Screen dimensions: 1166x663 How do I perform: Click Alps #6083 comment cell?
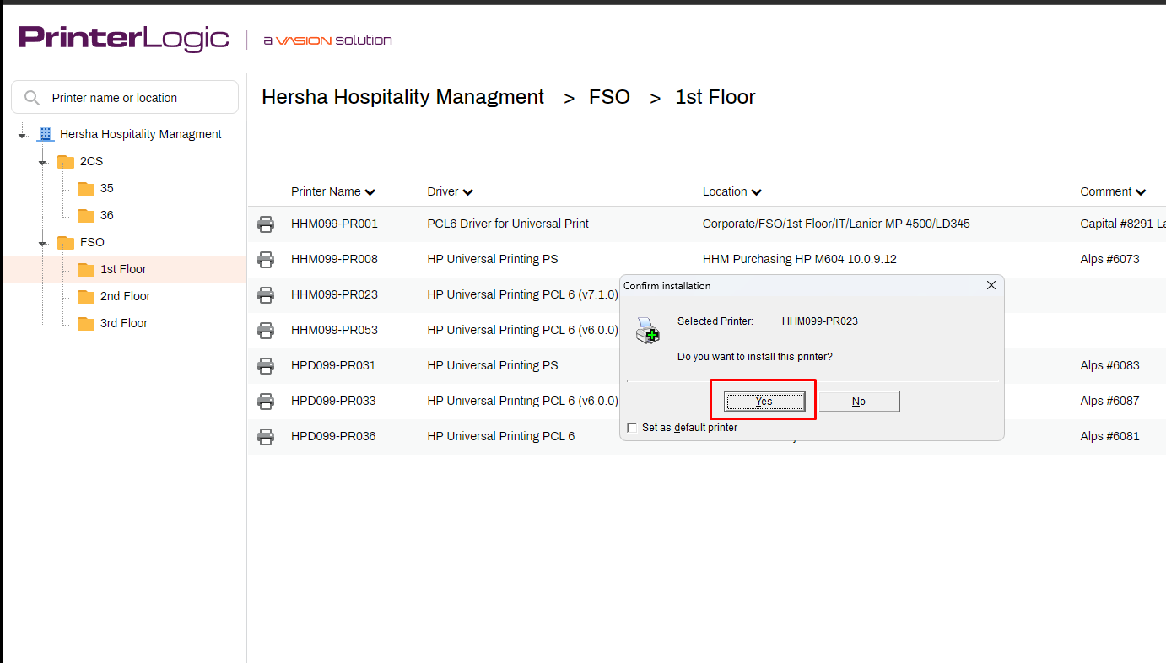(1109, 365)
